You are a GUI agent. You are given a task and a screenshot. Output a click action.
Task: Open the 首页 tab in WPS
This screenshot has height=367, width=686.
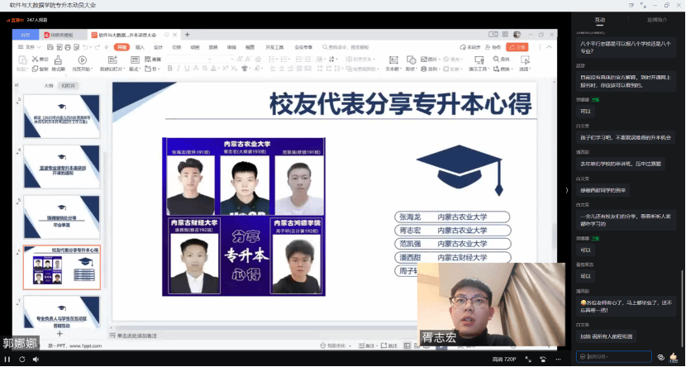(26, 35)
